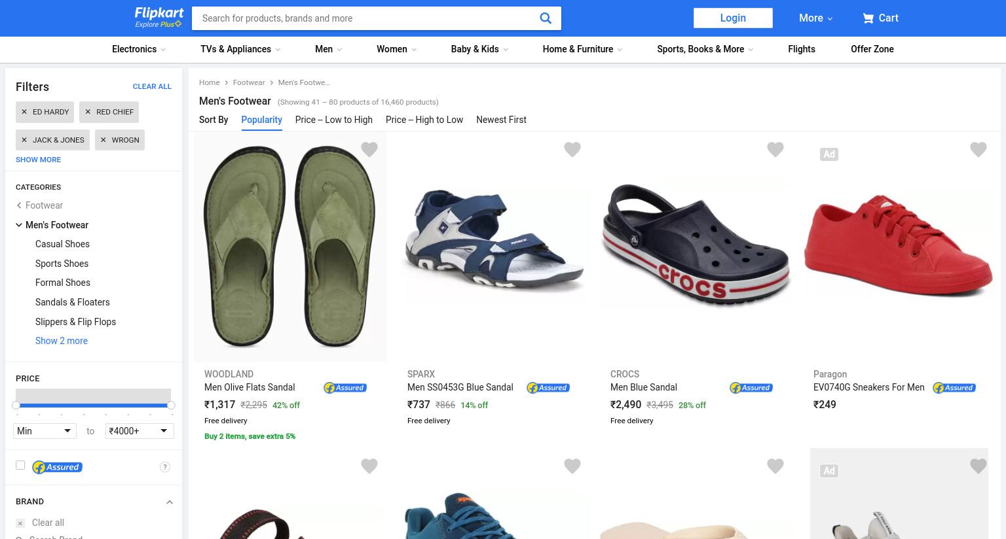The image size is (1006, 539).
Task: Wishlist the Sparx Blue Sandal
Action: [x=572, y=150]
